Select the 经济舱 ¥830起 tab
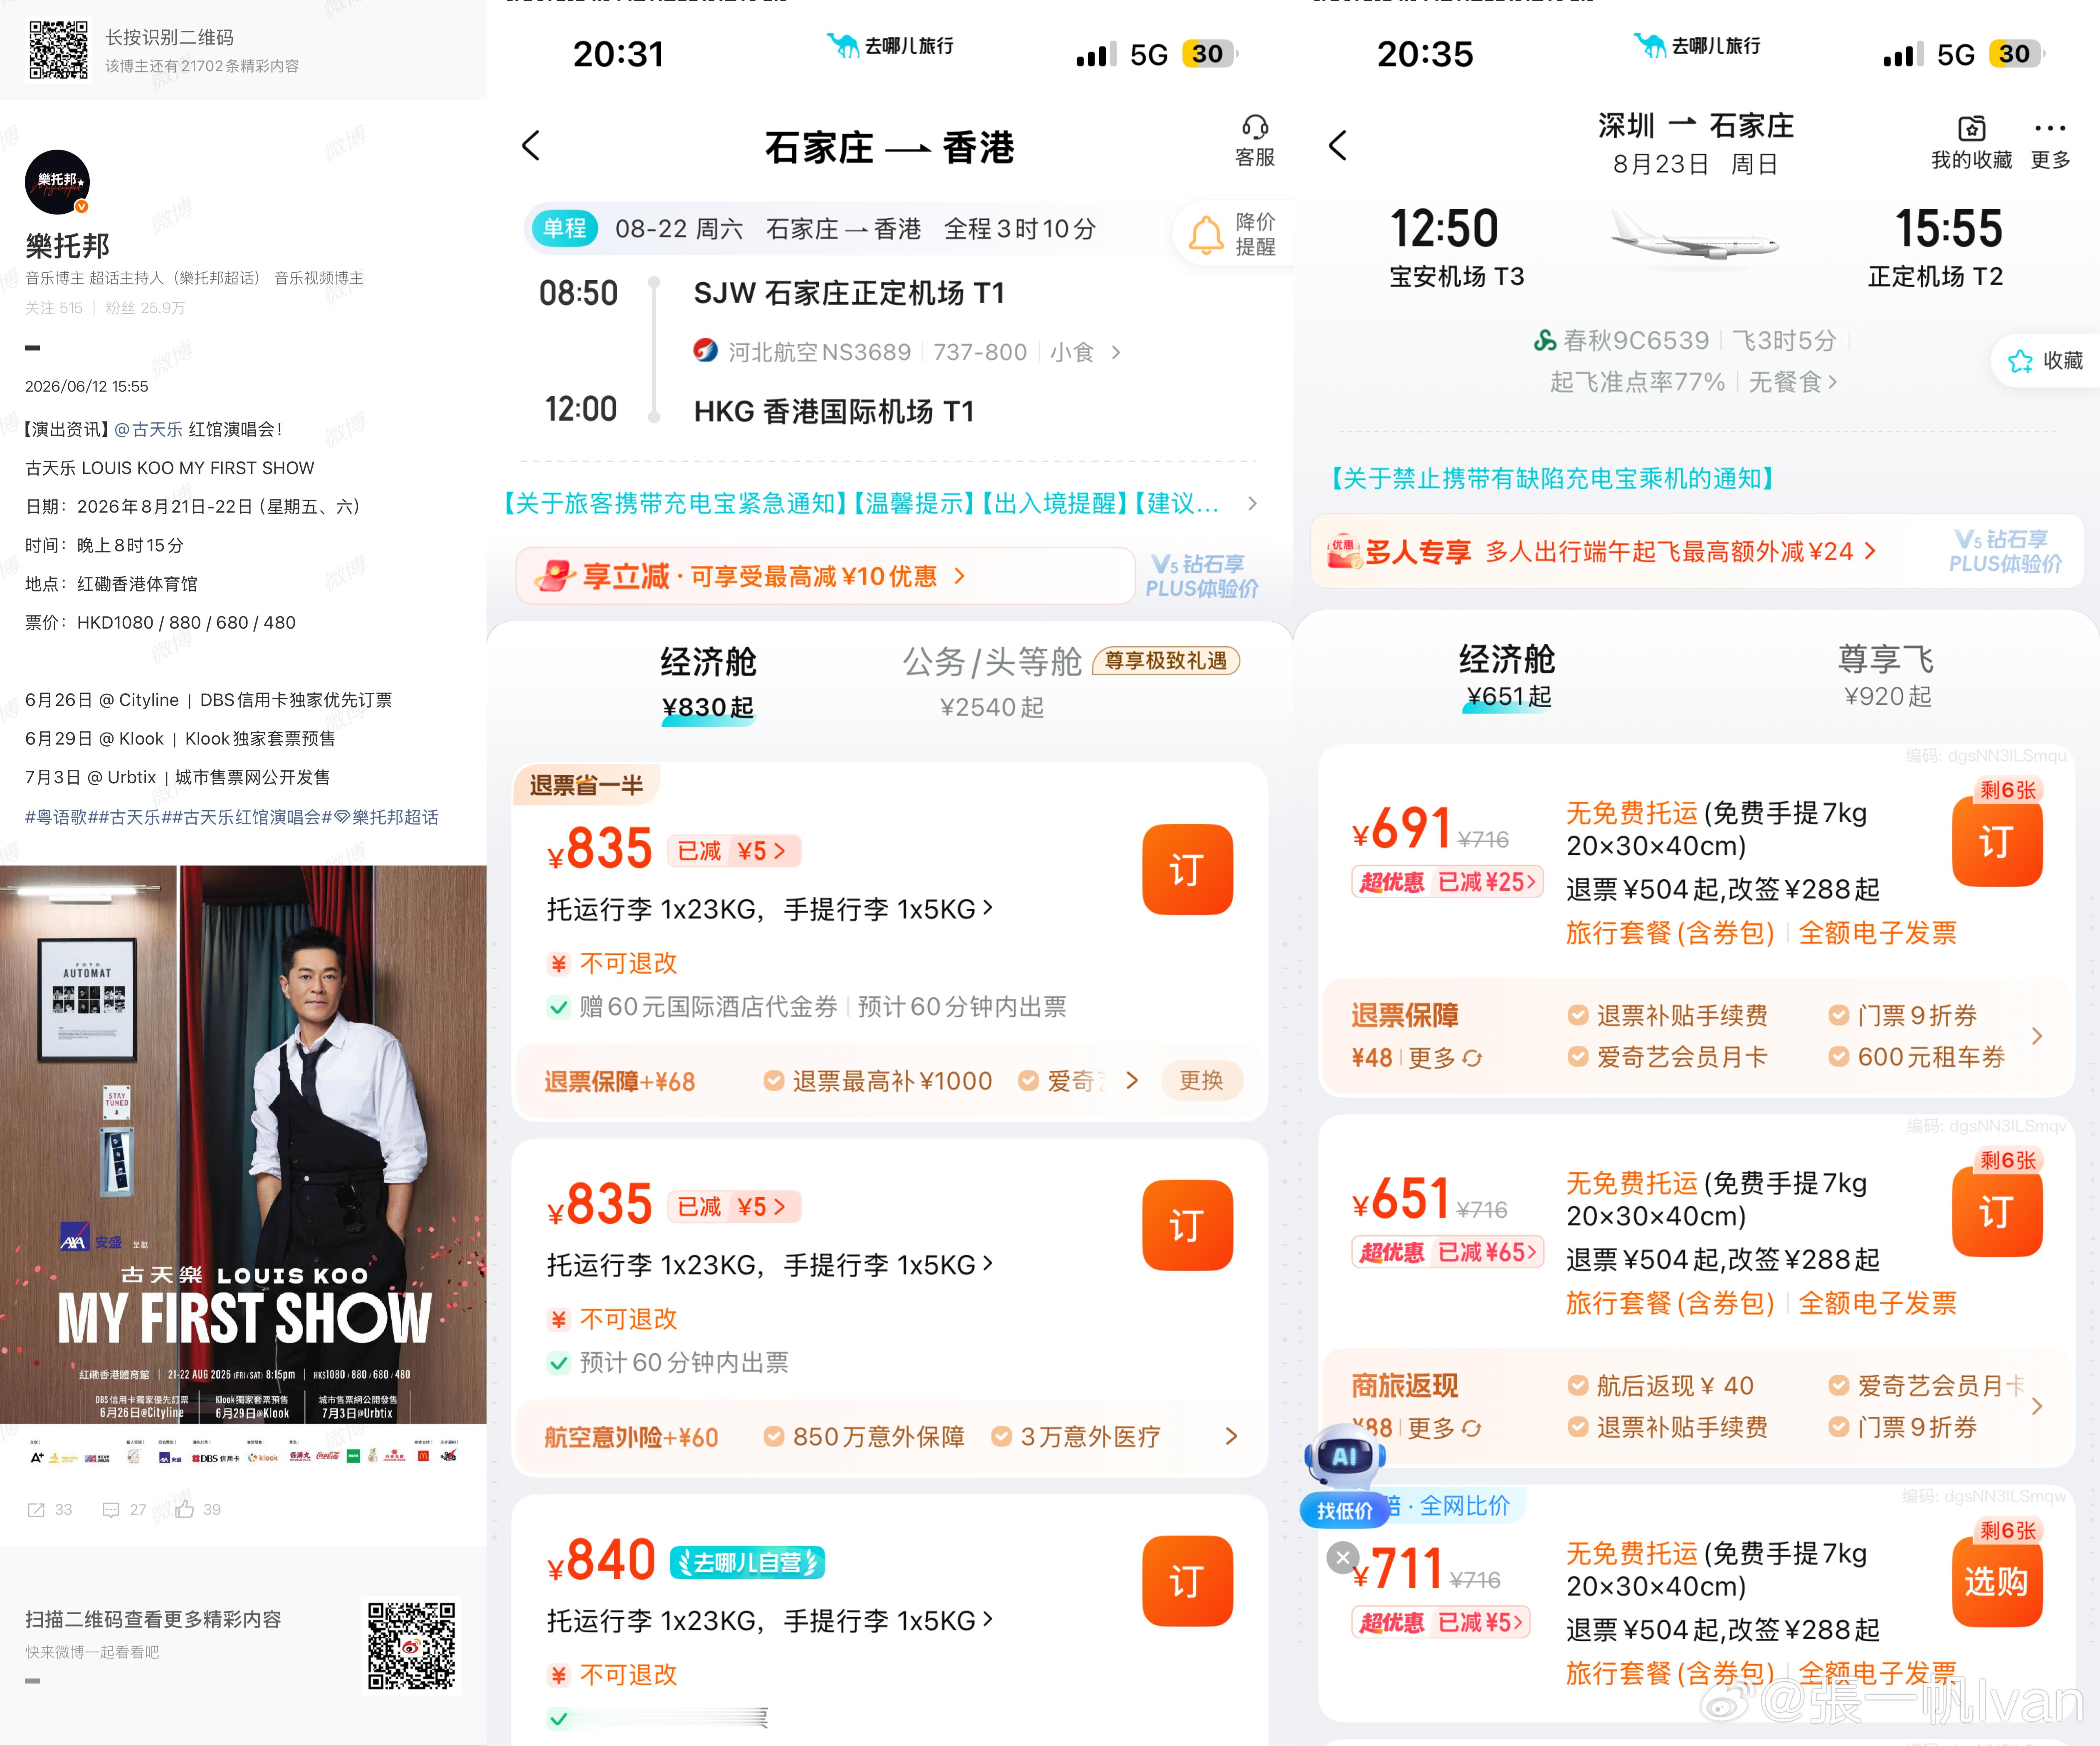Viewport: 2100px width, 1746px height. 708,683
